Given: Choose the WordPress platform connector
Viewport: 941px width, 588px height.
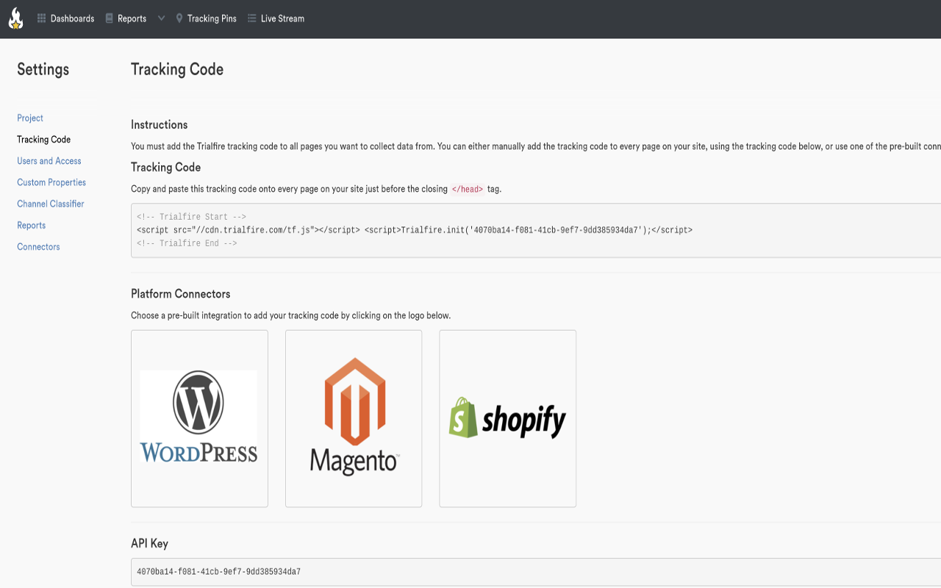Looking at the screenshot, I should coord(199,418).
